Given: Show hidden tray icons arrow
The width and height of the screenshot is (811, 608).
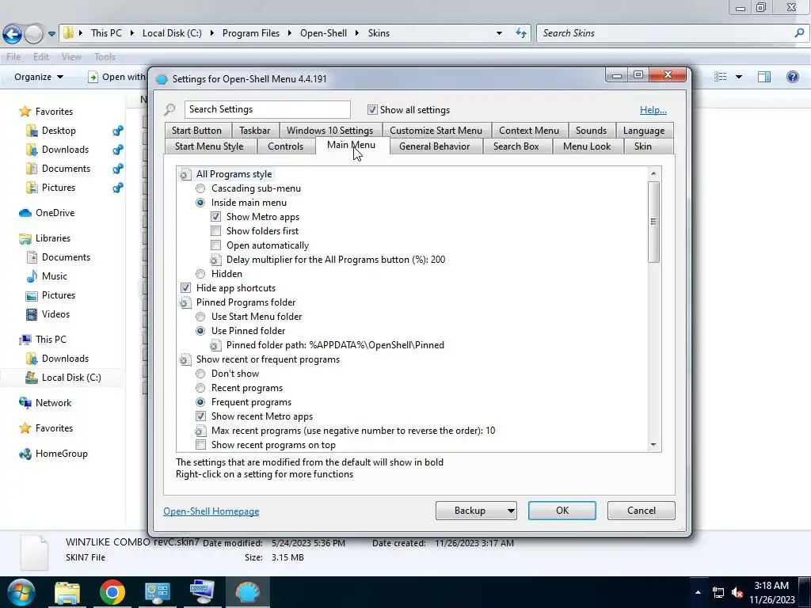Looking at the screenshot, I should pyautogui.click(x=698, y=592).
